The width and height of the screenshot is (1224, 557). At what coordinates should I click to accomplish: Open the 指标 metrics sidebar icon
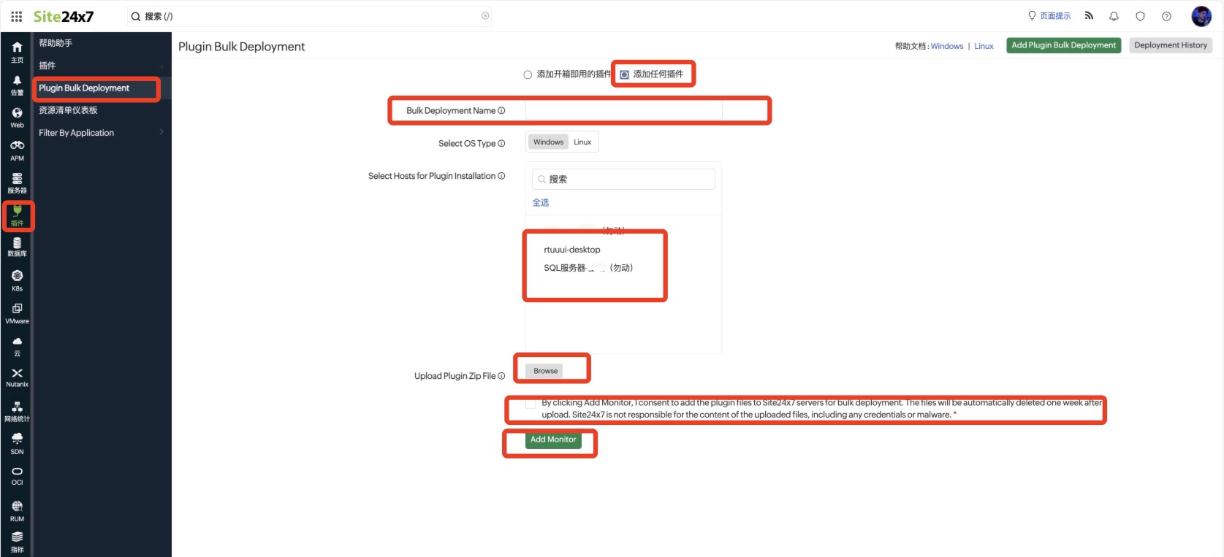[x=17, y=542]
